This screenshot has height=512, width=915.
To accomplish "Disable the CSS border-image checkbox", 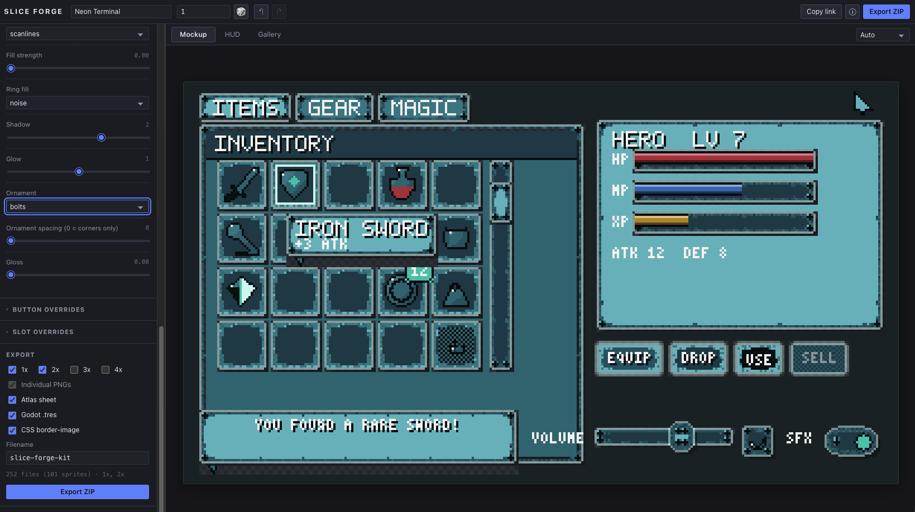I will (x=12, y=430).
